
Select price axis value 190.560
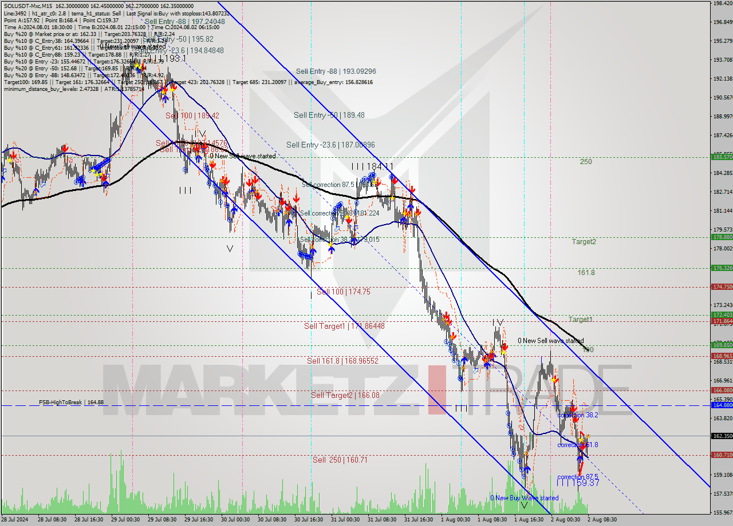coord(722,97)
